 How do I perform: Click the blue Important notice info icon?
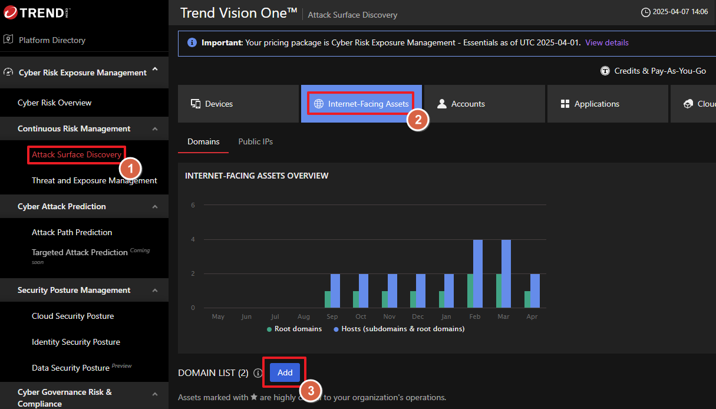tap(192, 43)
